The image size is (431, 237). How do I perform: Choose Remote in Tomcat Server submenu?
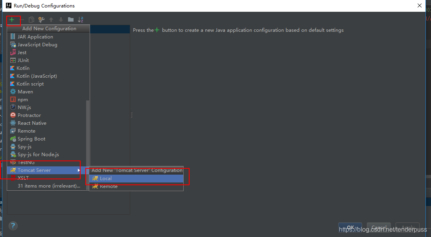point(136,186)
